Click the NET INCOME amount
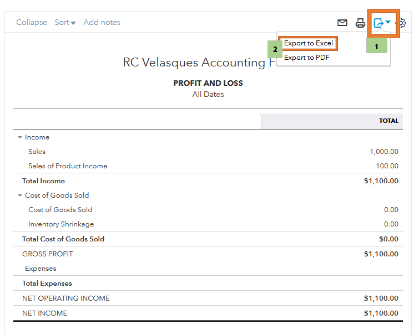Image resolution: width=414 pixels, height=335 pixels. coord(381,313)
